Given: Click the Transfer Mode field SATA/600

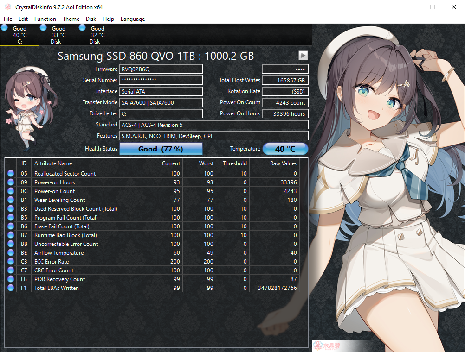Looking at the screenshot, I should [161, 103].
